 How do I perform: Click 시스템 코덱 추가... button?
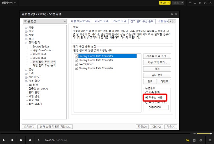(157, 56)
